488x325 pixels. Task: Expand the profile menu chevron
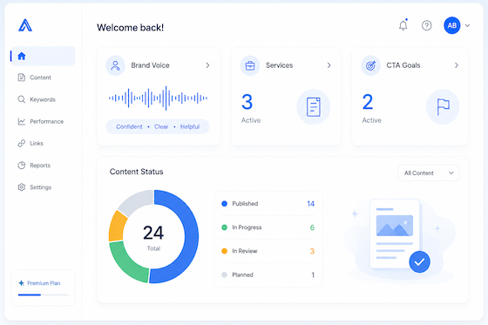(467, 25)
